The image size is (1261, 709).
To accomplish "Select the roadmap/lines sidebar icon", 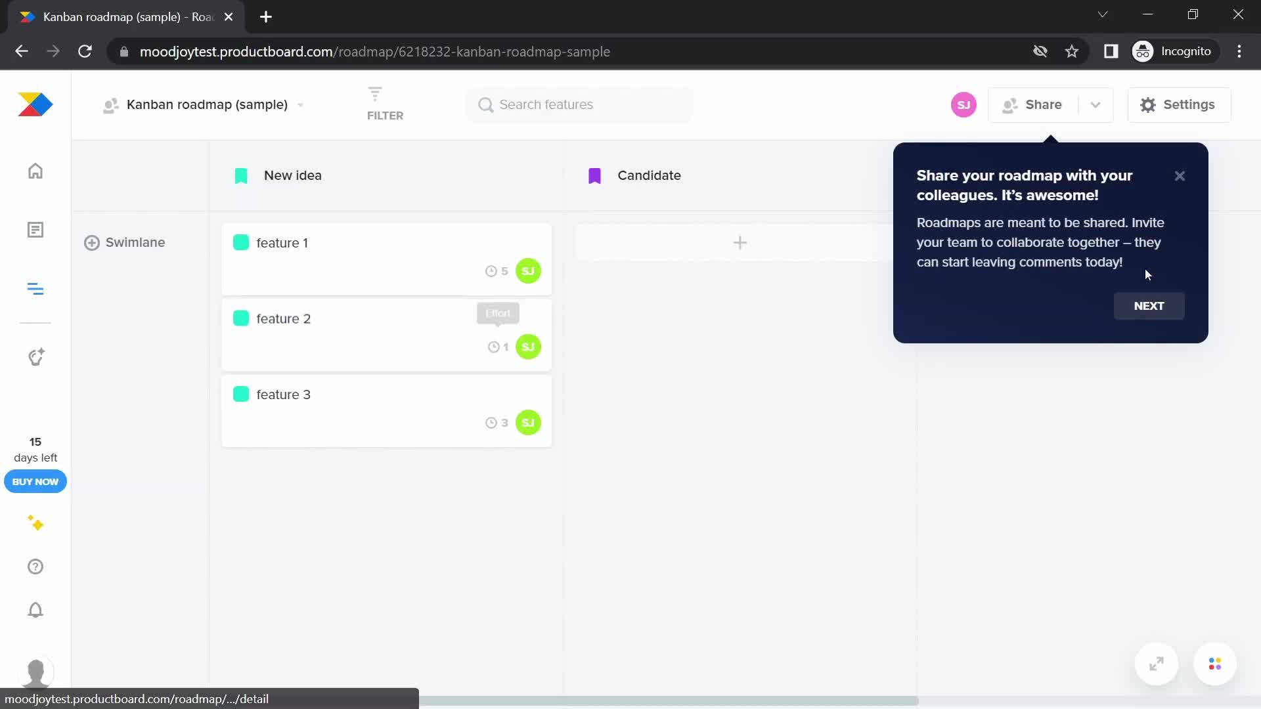I will (x=35, y=290).
